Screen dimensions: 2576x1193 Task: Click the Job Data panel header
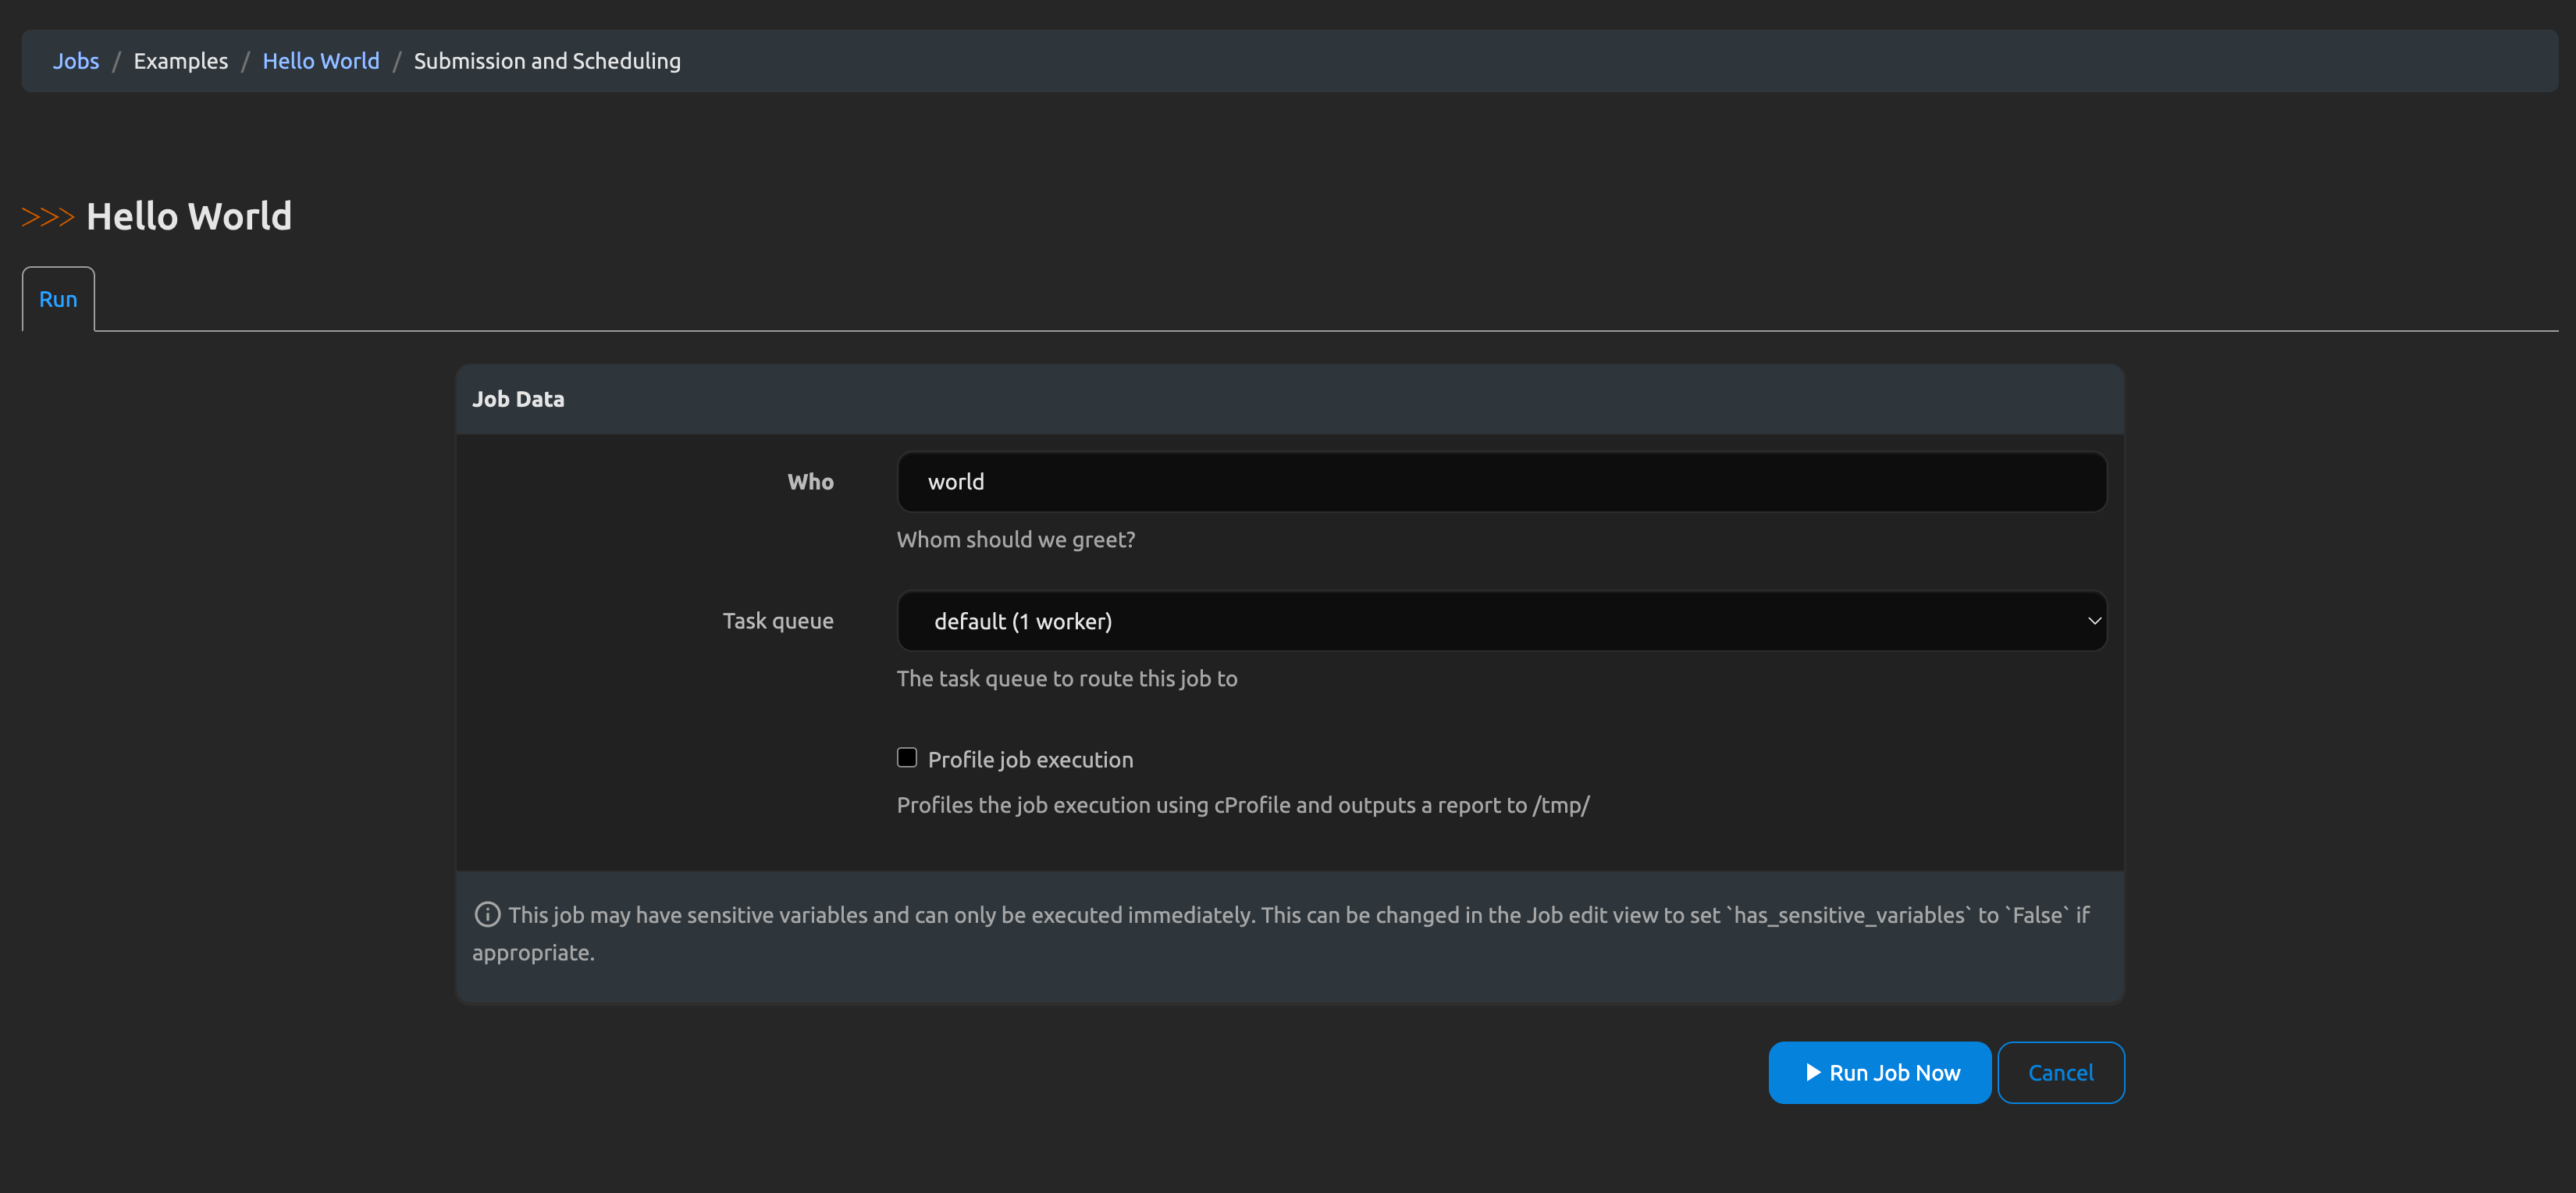pos(518,399)
